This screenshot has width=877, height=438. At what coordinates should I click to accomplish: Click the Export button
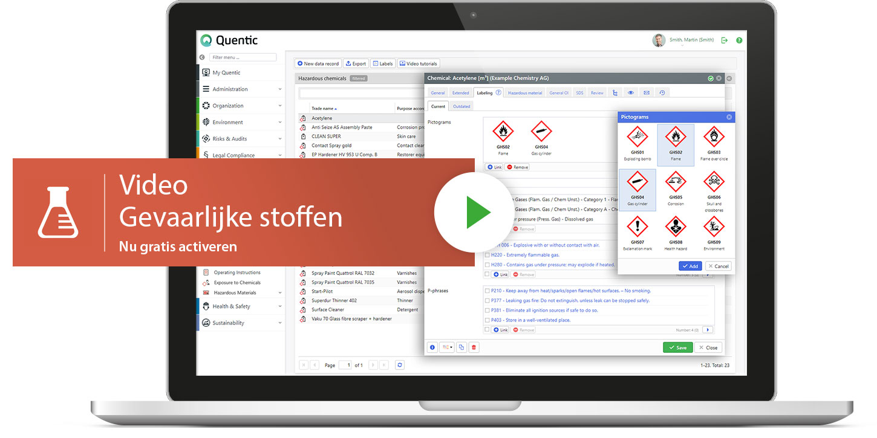[x=356, y=63]
